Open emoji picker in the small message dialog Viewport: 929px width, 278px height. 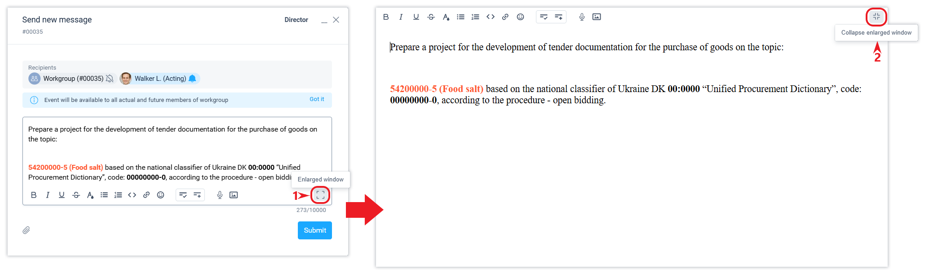pos(160,195)
